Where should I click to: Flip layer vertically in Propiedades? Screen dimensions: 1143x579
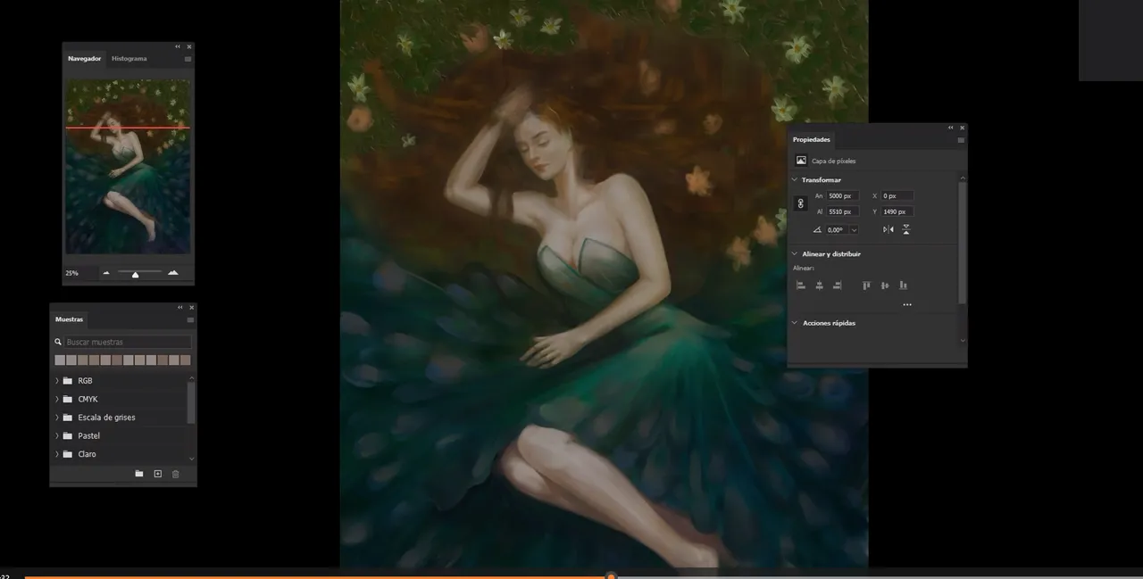[905, 229]
